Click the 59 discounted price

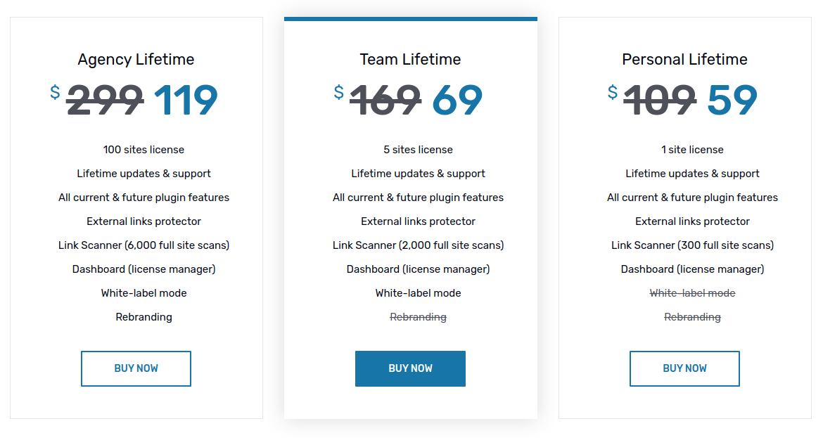[x=732, y=101]
